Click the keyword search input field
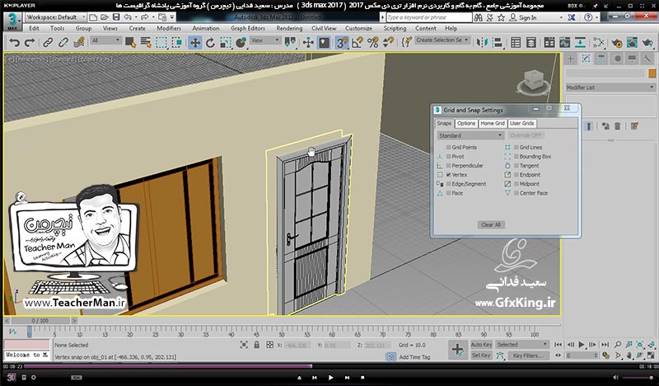Screen dimensions: 659x386 coord(428,17)
